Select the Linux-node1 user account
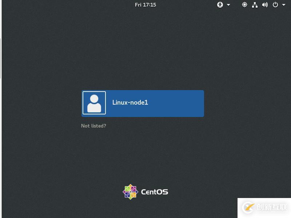 (143, 104)
